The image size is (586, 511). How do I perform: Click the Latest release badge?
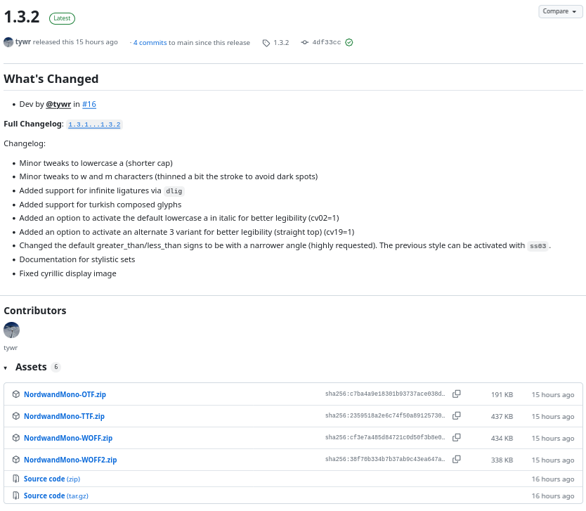(62, 18)
